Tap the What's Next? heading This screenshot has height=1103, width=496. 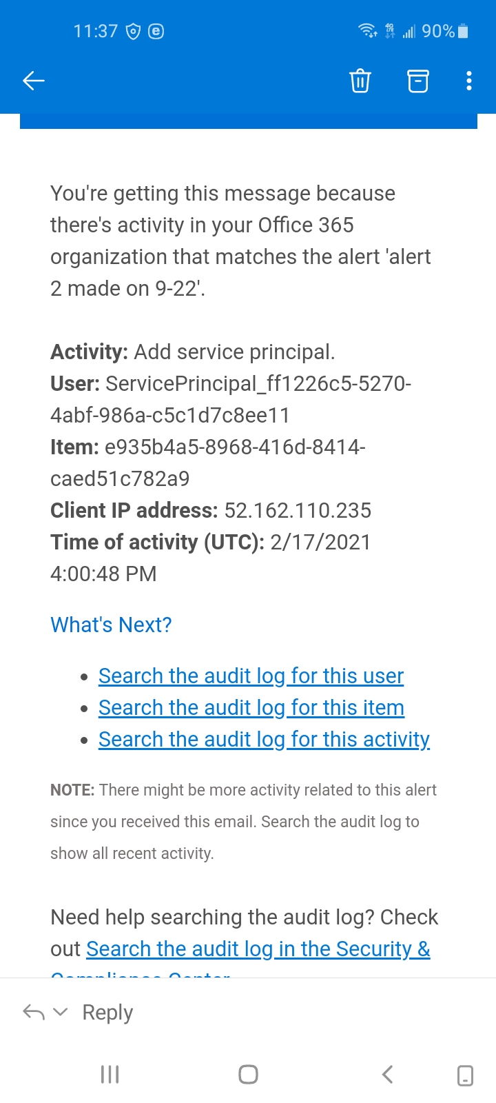(x=111, y=625)
